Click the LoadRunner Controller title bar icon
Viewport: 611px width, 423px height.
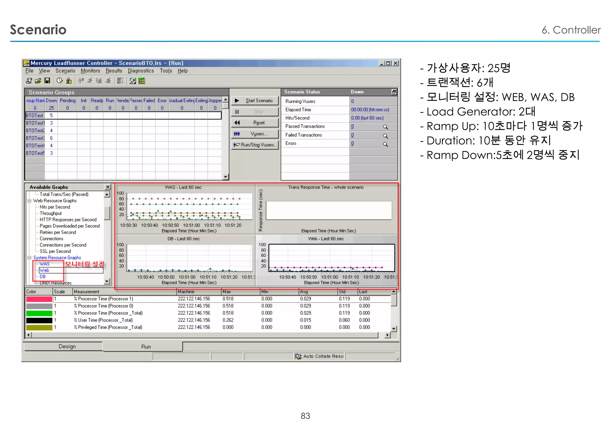click(26, 63)
